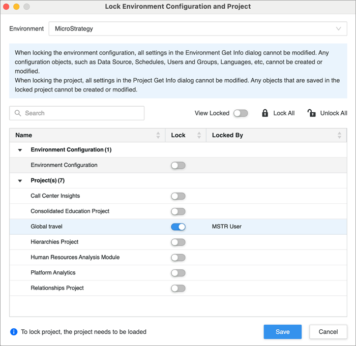Collapse the Project(s) group
The image size is (356, 346).
pos(20,181)
